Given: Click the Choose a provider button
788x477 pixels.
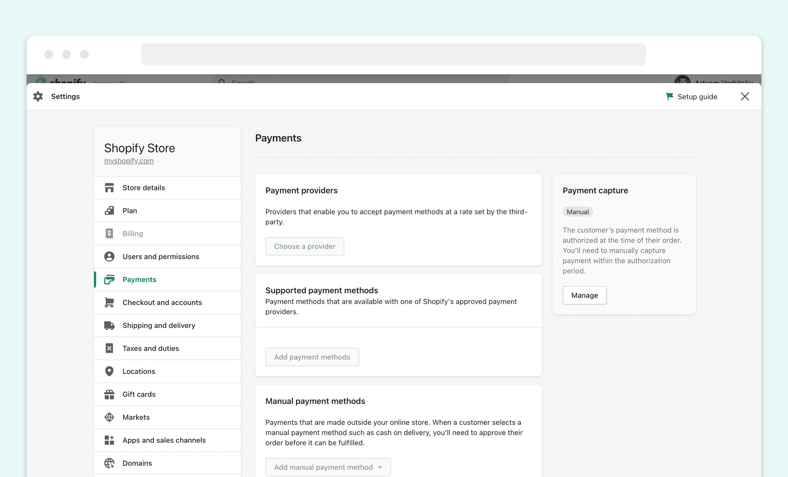Looking at the screenshot, I should point(304,246).
